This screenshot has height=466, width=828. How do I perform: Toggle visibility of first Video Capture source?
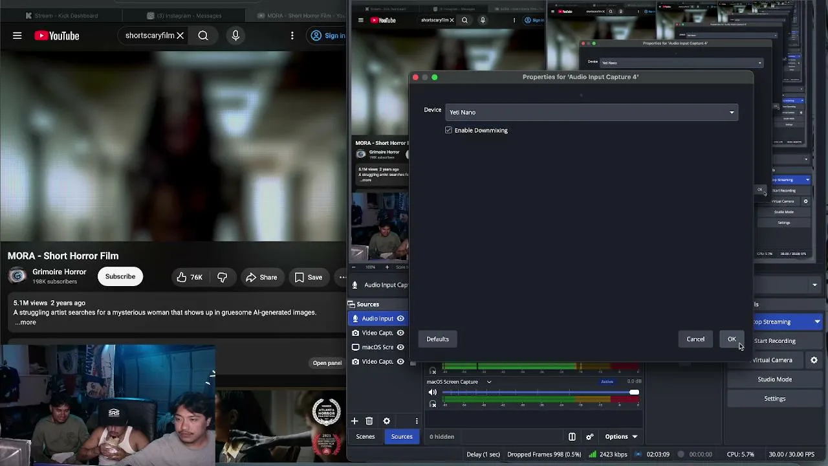pyautogui.click(x=400, y=333)
